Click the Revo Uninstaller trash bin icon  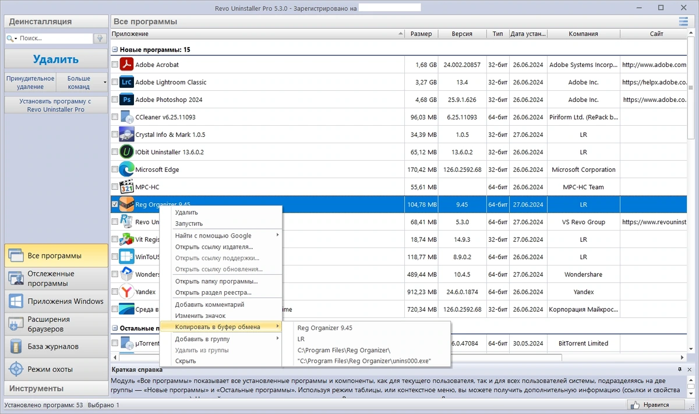pos(126,222)
